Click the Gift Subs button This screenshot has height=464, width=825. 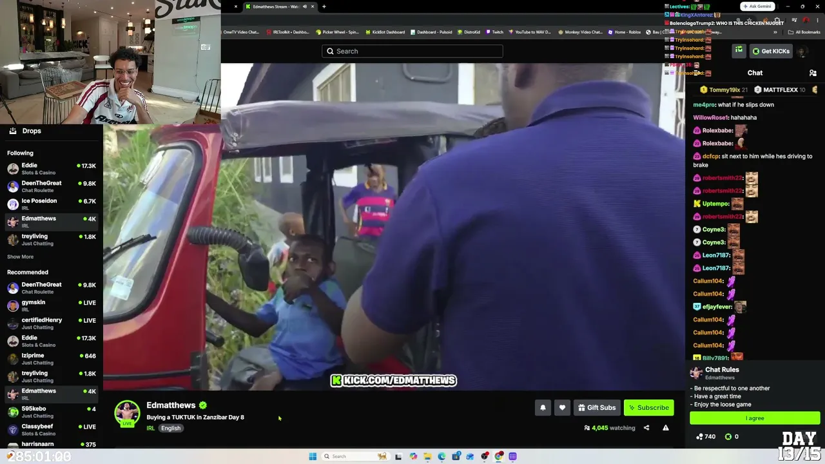597,407
